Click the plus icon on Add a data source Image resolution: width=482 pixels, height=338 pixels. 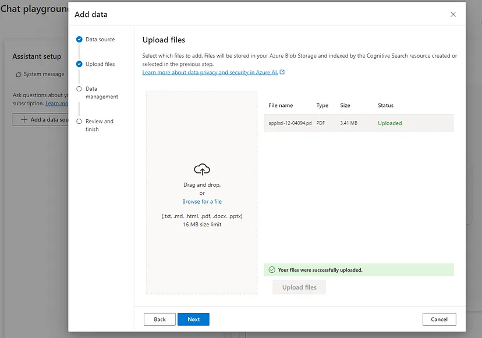pos(24,119)
